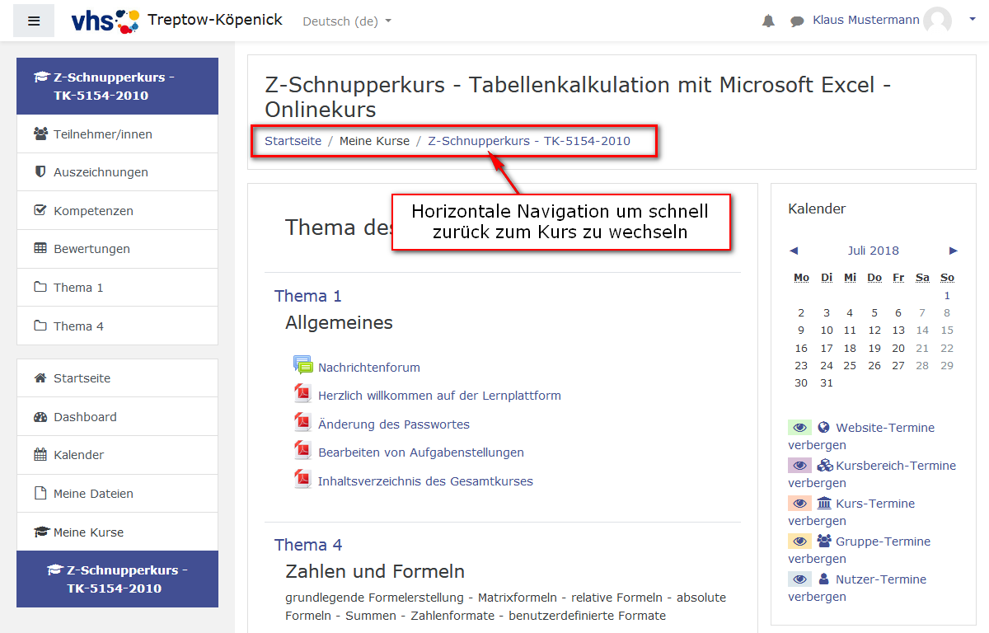Open Dashboard in sidebar
The image size is (989, 633).
(x=117, y=416)
